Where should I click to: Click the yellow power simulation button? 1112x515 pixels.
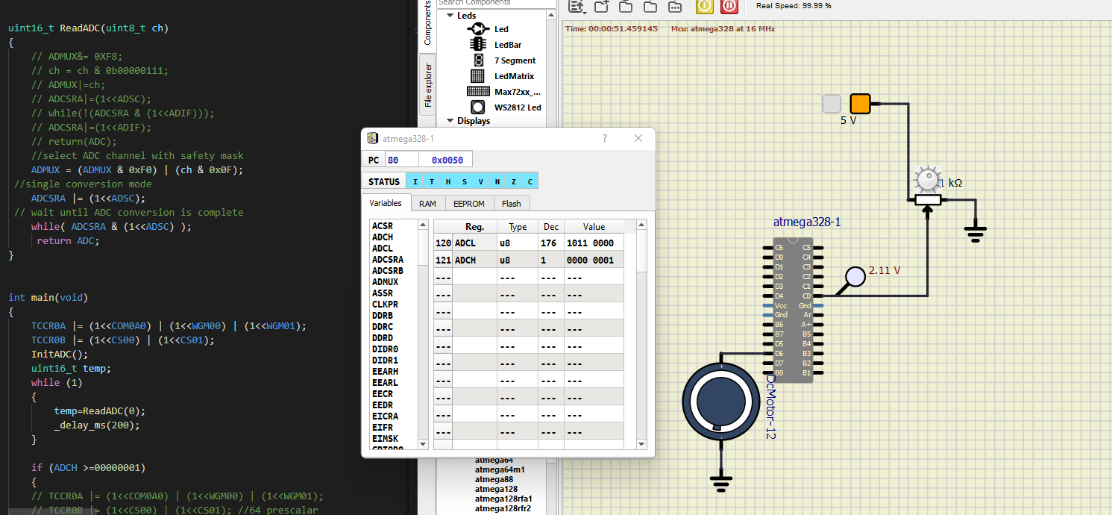(x=704, y=6)
